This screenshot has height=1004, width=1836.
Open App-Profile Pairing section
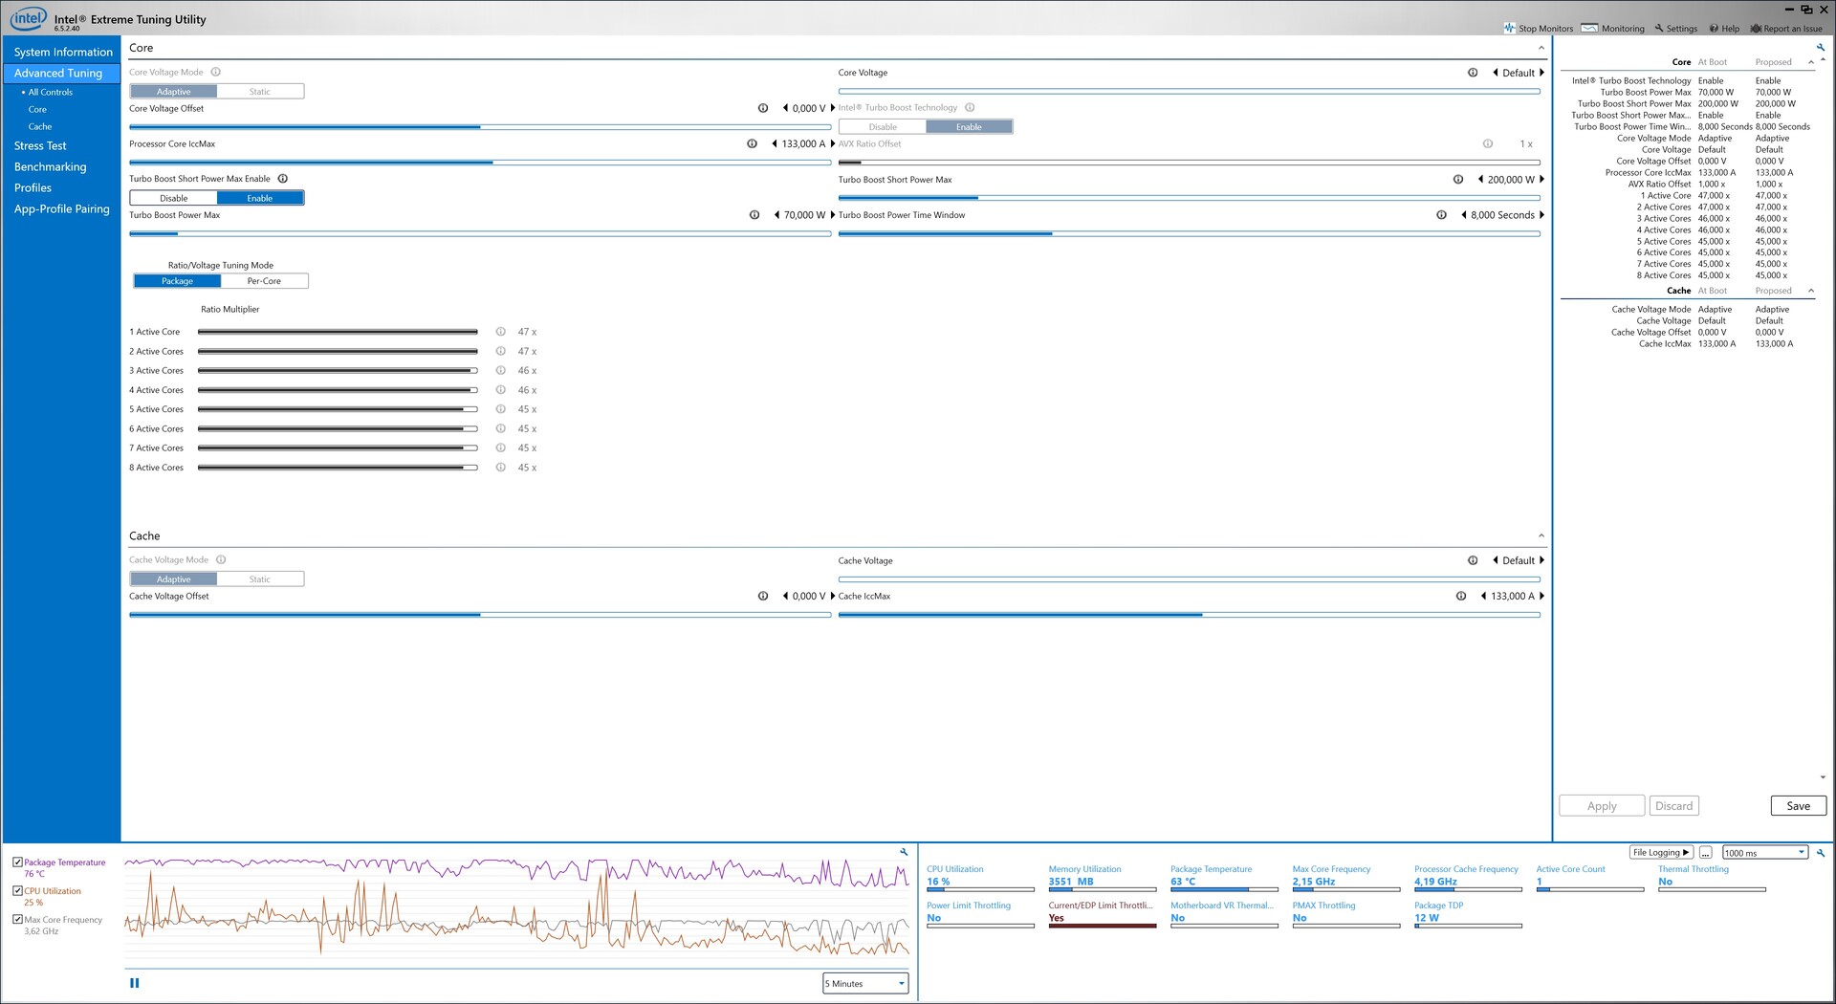(61, 208)
